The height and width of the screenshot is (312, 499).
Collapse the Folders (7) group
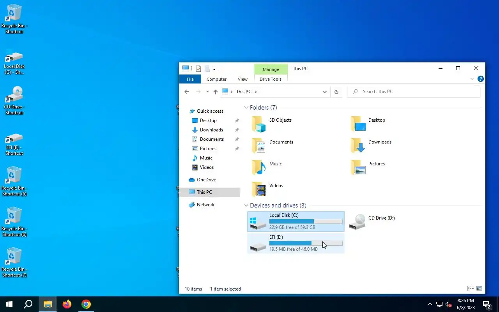pyautogui.click(x=246, y=108)
